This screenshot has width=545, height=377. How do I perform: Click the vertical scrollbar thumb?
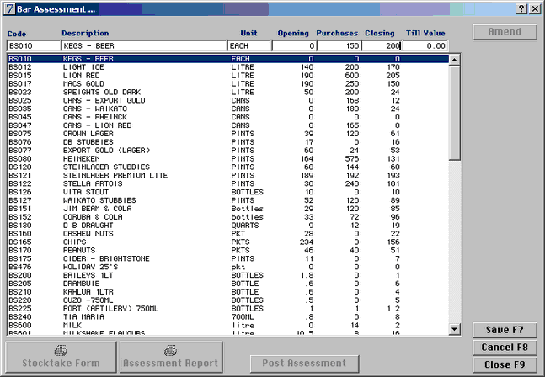pyautogui.click(x=454, y=113)
